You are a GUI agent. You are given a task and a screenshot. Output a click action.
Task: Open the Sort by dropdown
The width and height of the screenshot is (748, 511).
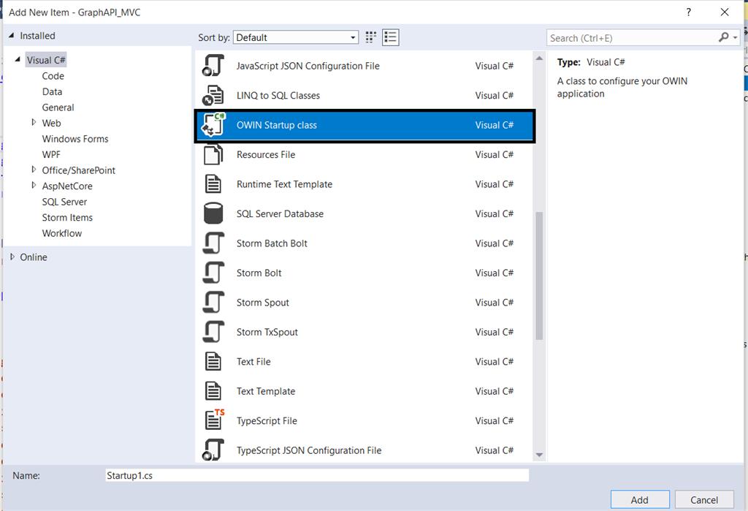point(353,37)
